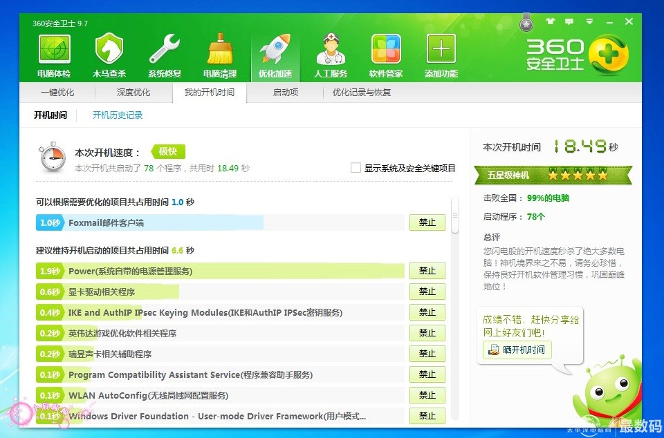This screenshot has width=664, height=438.
Task: Open the main menu dropdown arrow
Action: [589, 21]
